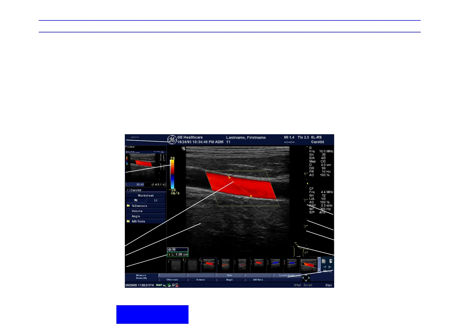Open the Worksheet button
459x324 pixels.
146,195
